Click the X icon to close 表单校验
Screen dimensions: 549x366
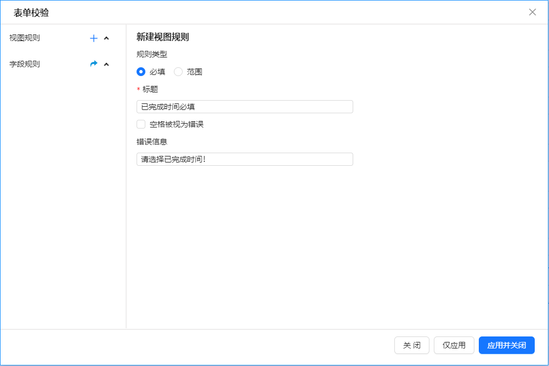point(531,12)
